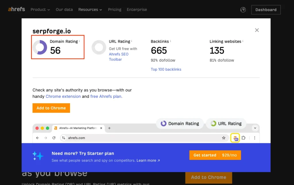This screenshot has height=185, width=294.
Task: Click the new tab plus button
Action: [109, 128]
